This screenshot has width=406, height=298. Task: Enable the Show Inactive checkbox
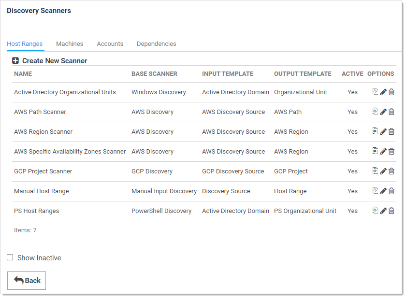(x=10, y=257)
